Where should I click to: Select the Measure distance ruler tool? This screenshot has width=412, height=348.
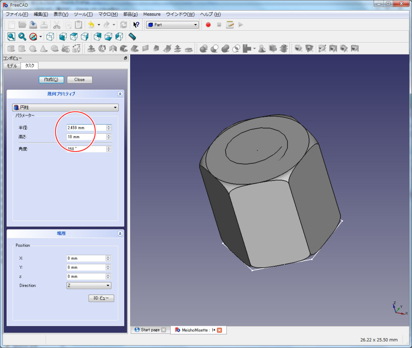tap(132, 37)
